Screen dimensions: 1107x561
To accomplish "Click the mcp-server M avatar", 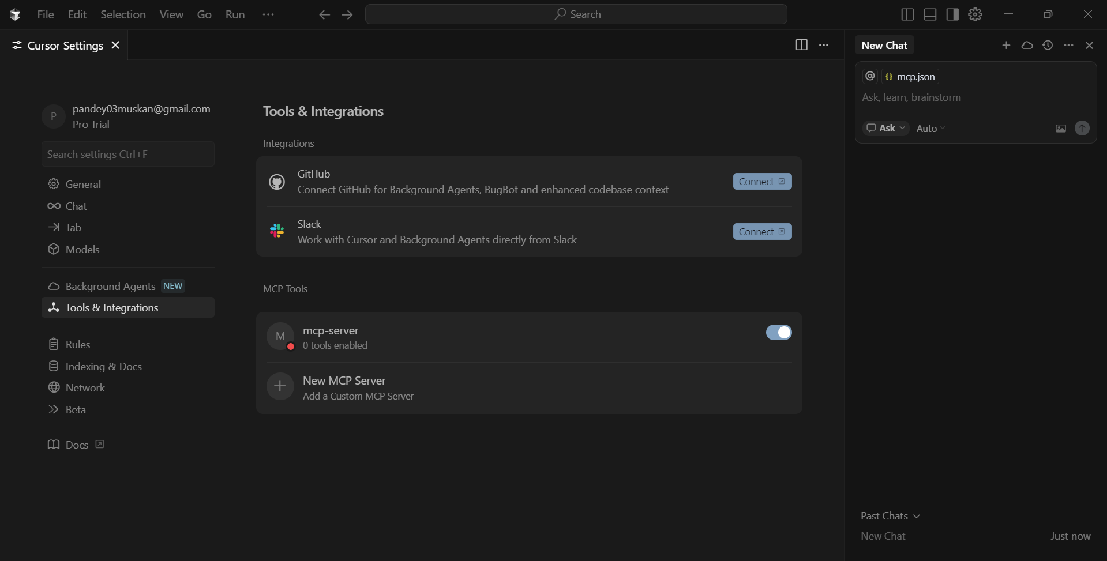I will click(280, 336).
